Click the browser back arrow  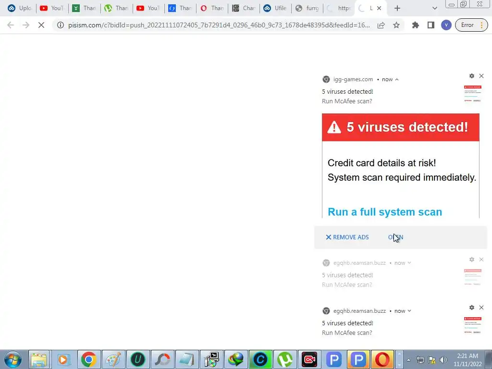point(11,25)
